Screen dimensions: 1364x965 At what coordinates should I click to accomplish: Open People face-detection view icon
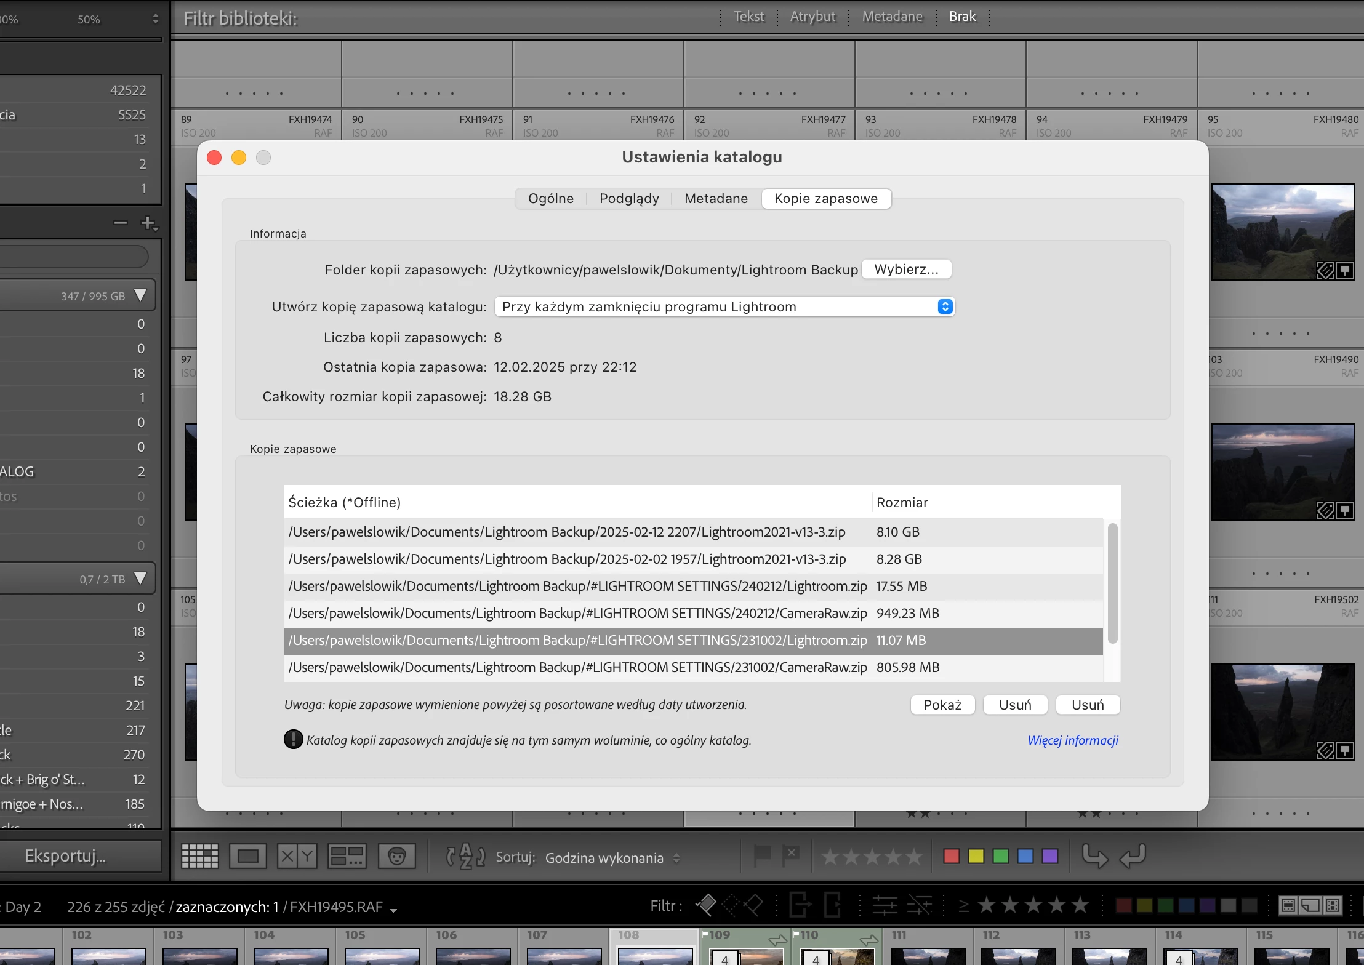(397, 856)
